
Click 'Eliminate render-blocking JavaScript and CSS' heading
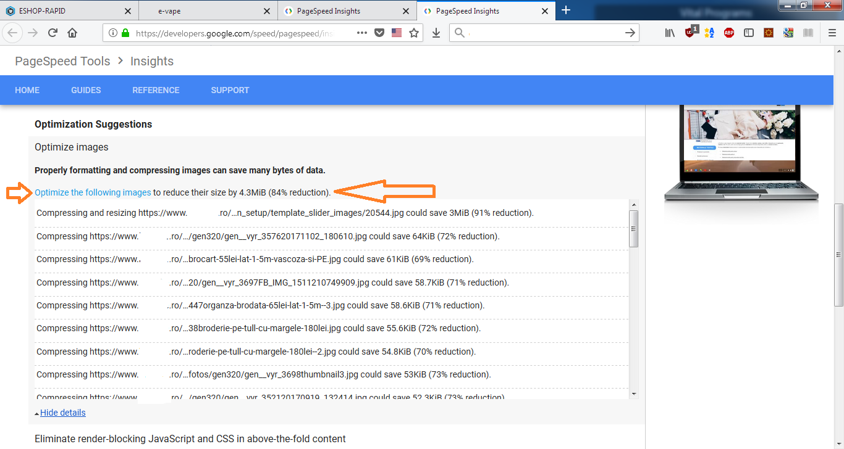pyautogui.click(x=190, y=439)
